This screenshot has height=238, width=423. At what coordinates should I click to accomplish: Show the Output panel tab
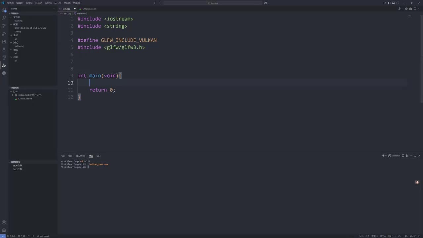point(70,156)
